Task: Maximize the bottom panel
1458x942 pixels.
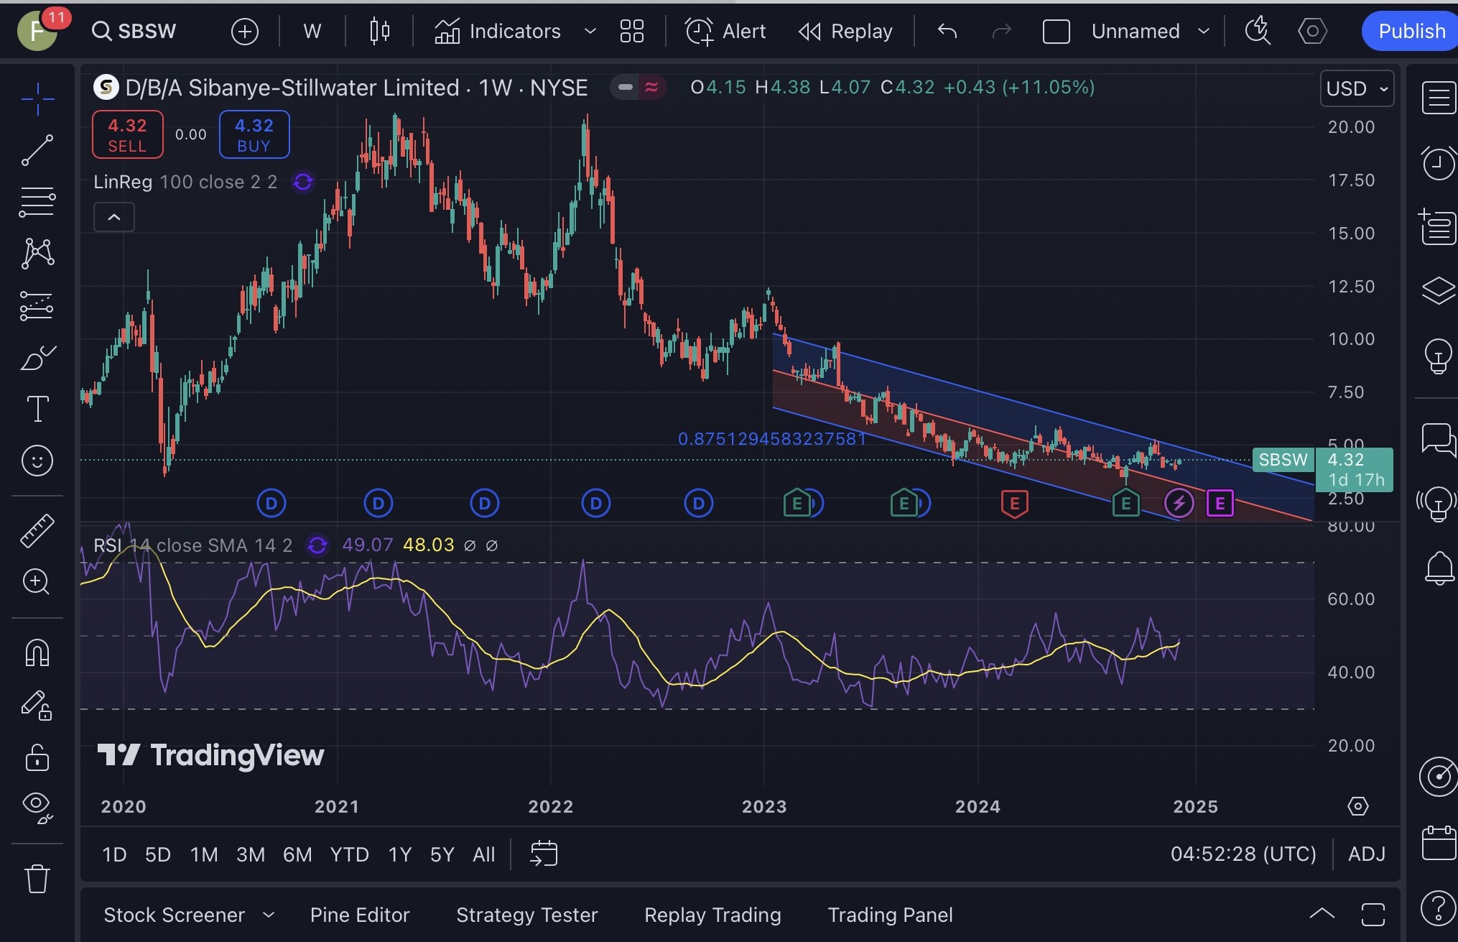Action: tap(1373, 914)
